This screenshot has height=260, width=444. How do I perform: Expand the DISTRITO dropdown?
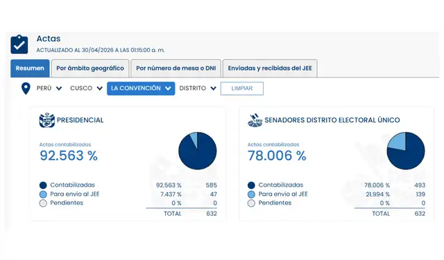(198, 89)
